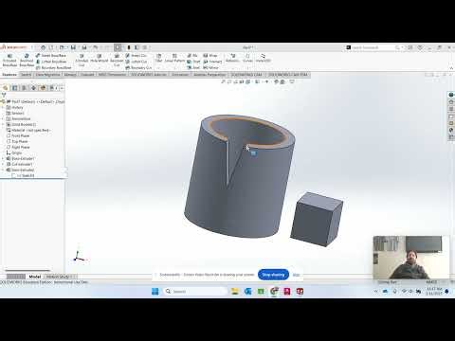This screenshot has height=341, width=455.
Task: Open the SOLIDWORKS CAM ribbon tab
Action: tap(246, 75)
